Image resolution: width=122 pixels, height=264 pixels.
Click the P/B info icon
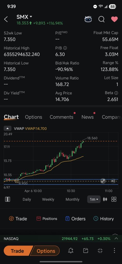pyautogui.click(x=65, y=48)
